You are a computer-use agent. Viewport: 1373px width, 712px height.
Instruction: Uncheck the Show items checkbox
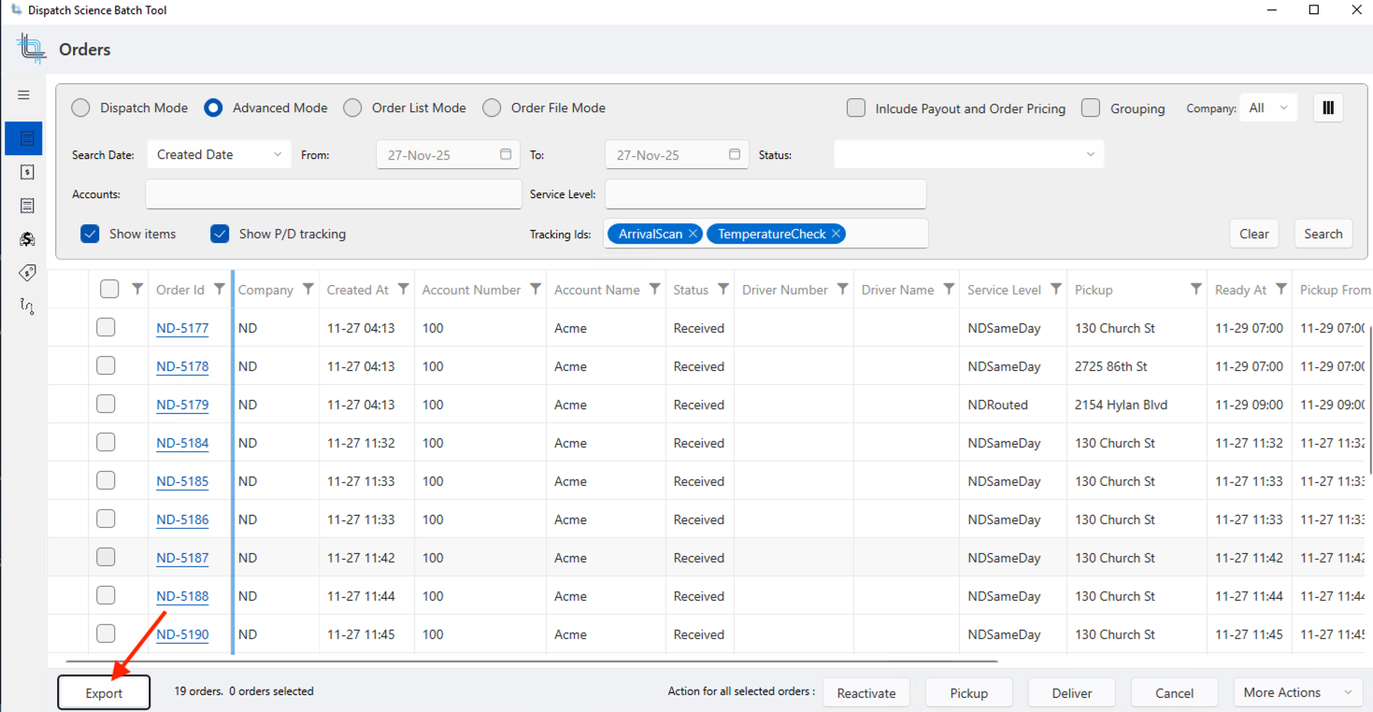pos(90,234)
